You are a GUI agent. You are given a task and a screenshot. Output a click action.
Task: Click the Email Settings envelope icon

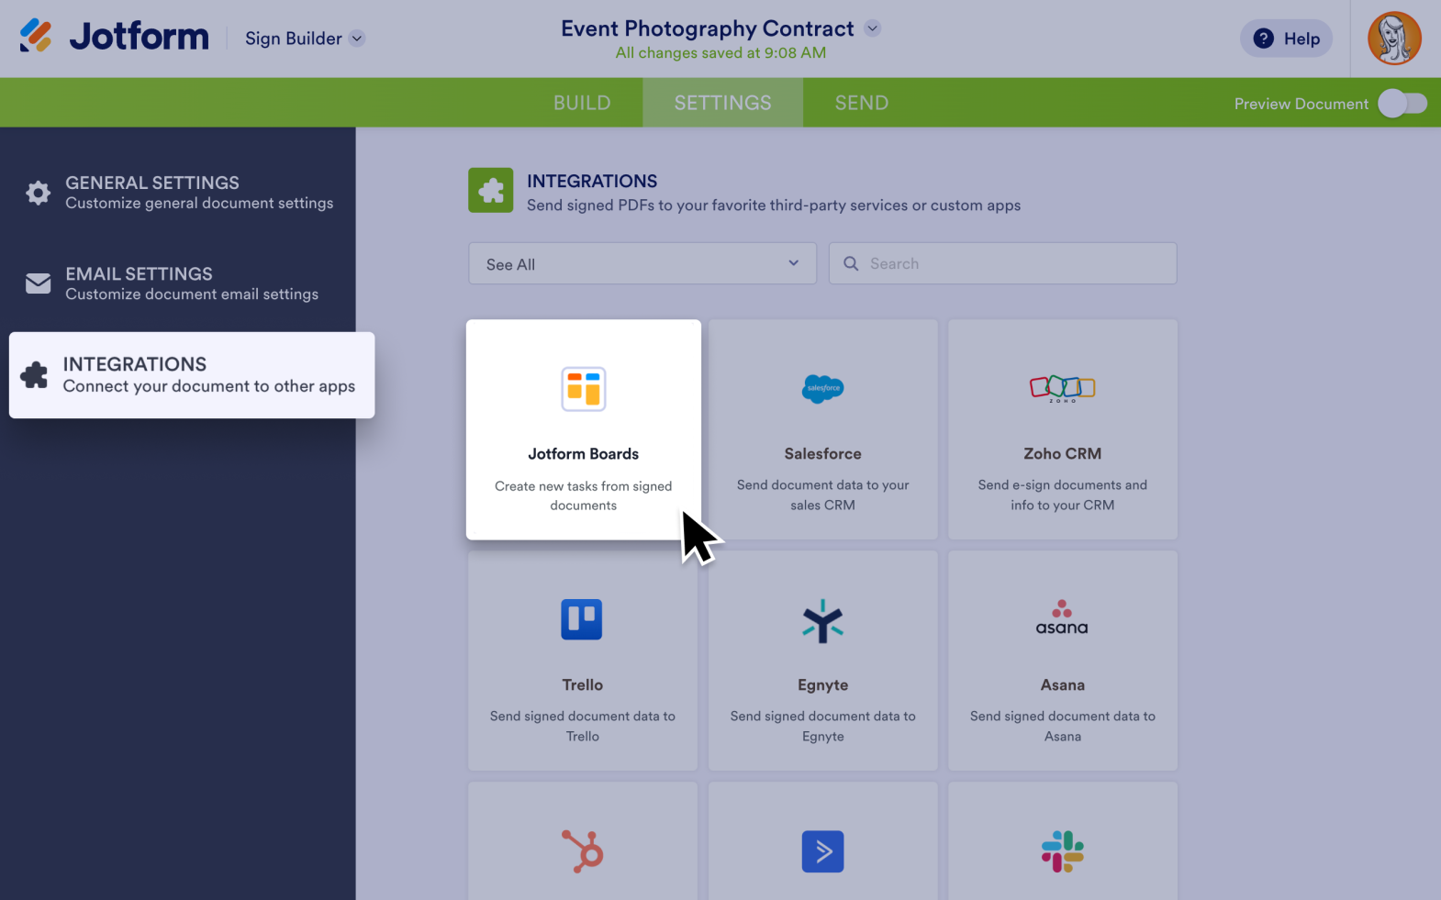[x=39, y=283]
